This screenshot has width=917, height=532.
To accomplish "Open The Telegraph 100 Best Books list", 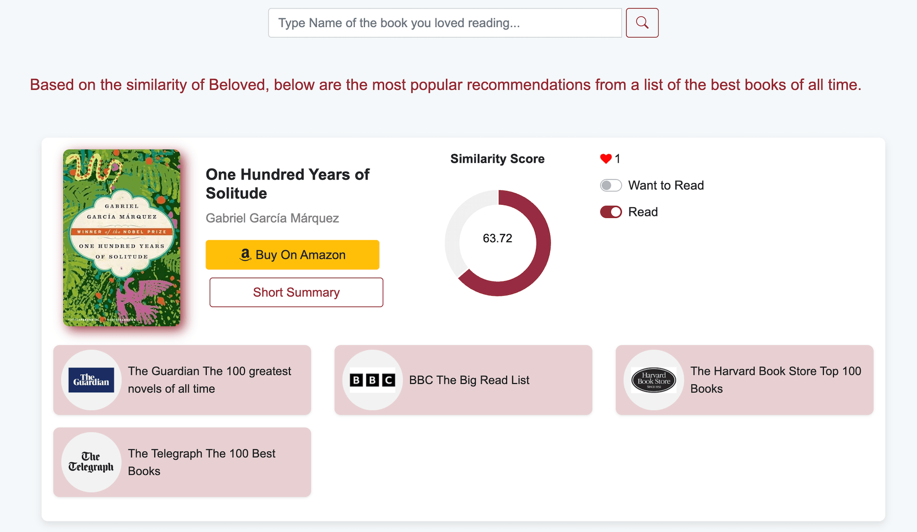I will click(202, 462).
